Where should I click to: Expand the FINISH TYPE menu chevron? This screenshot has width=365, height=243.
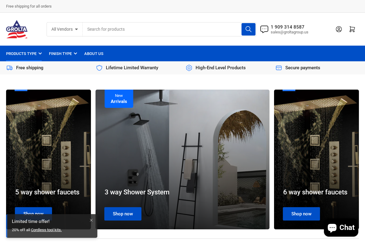pyautogui.click(x=75, y=53)
